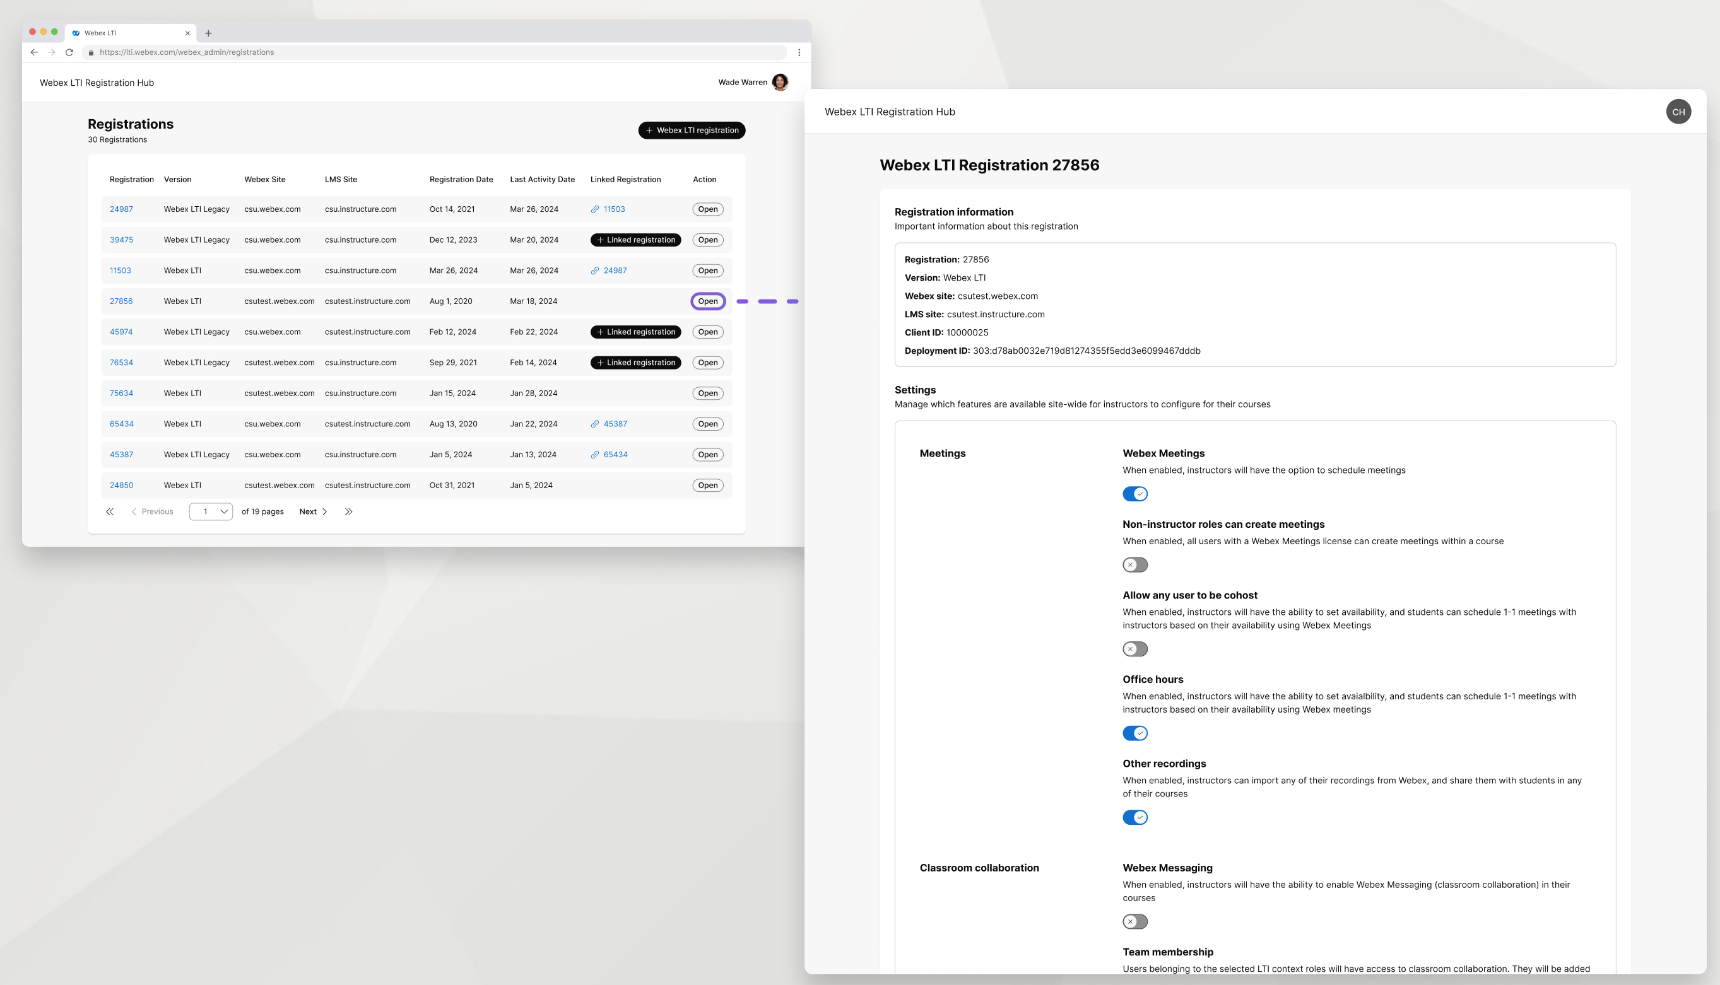The image size is (1720, 985).
Task: Click the LMS Site column header
Action: [x=341, y=179]
